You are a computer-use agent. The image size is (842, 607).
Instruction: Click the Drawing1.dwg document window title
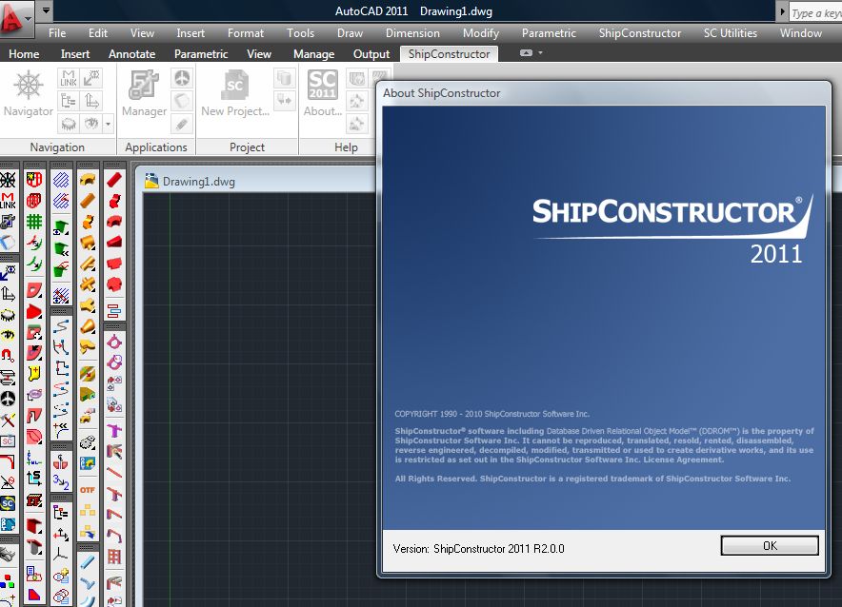pos(199,181)
